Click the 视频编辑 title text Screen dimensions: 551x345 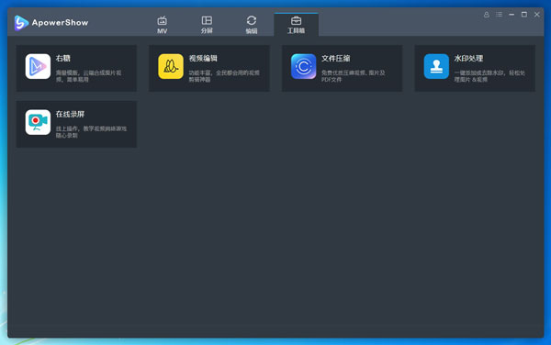[x=203, y=58]
